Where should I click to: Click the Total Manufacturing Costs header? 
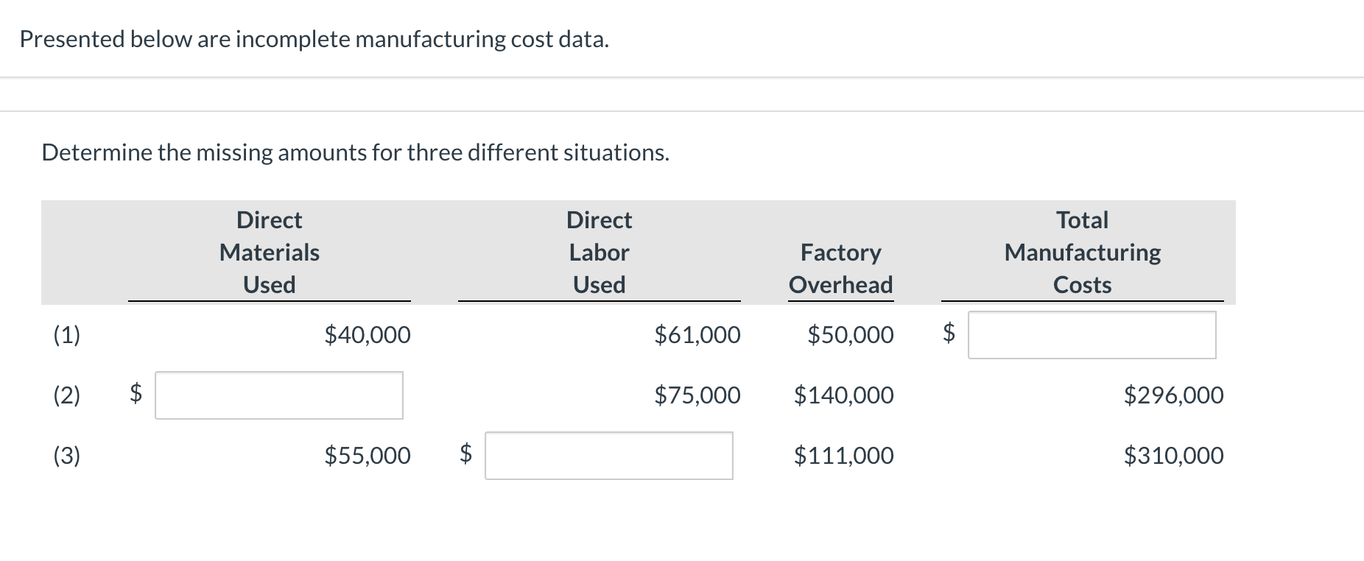[x=1081, y=253]
